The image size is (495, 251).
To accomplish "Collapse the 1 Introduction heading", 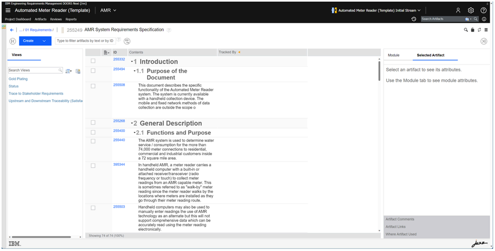I will pyautogui.click(x=132, y=61).
